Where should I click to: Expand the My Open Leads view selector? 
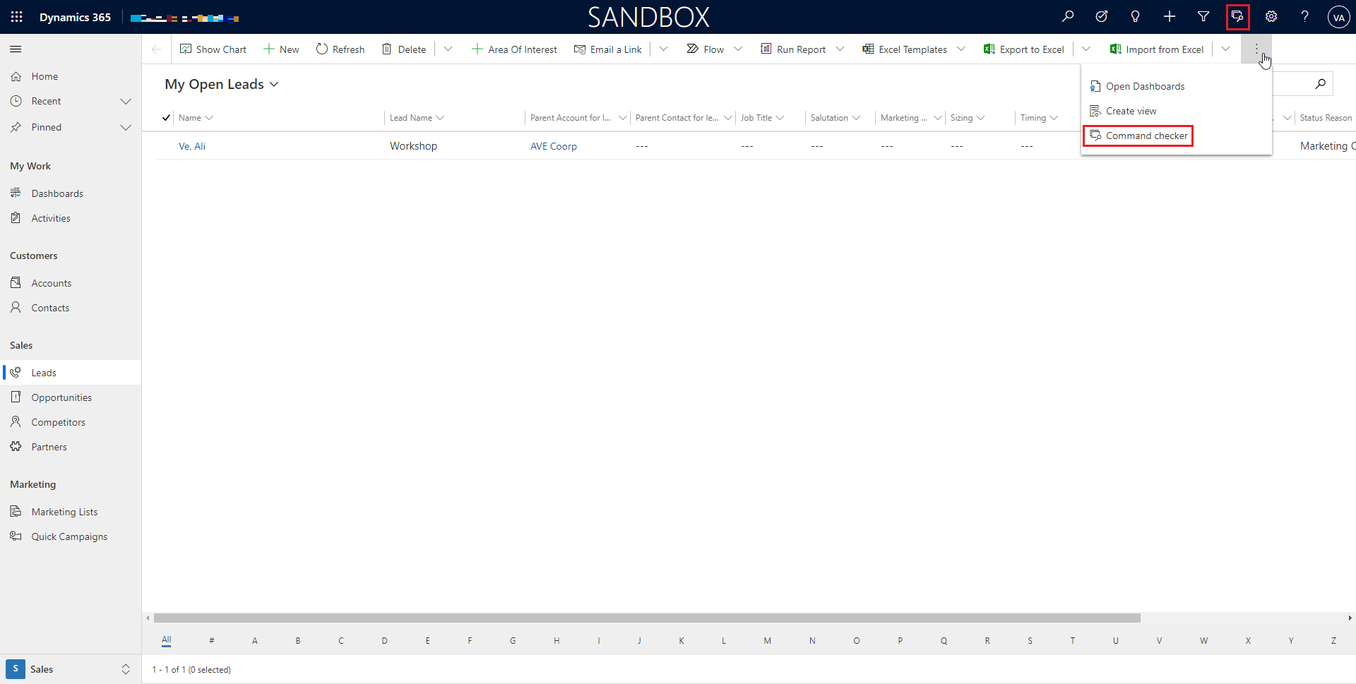coord(274,84)
